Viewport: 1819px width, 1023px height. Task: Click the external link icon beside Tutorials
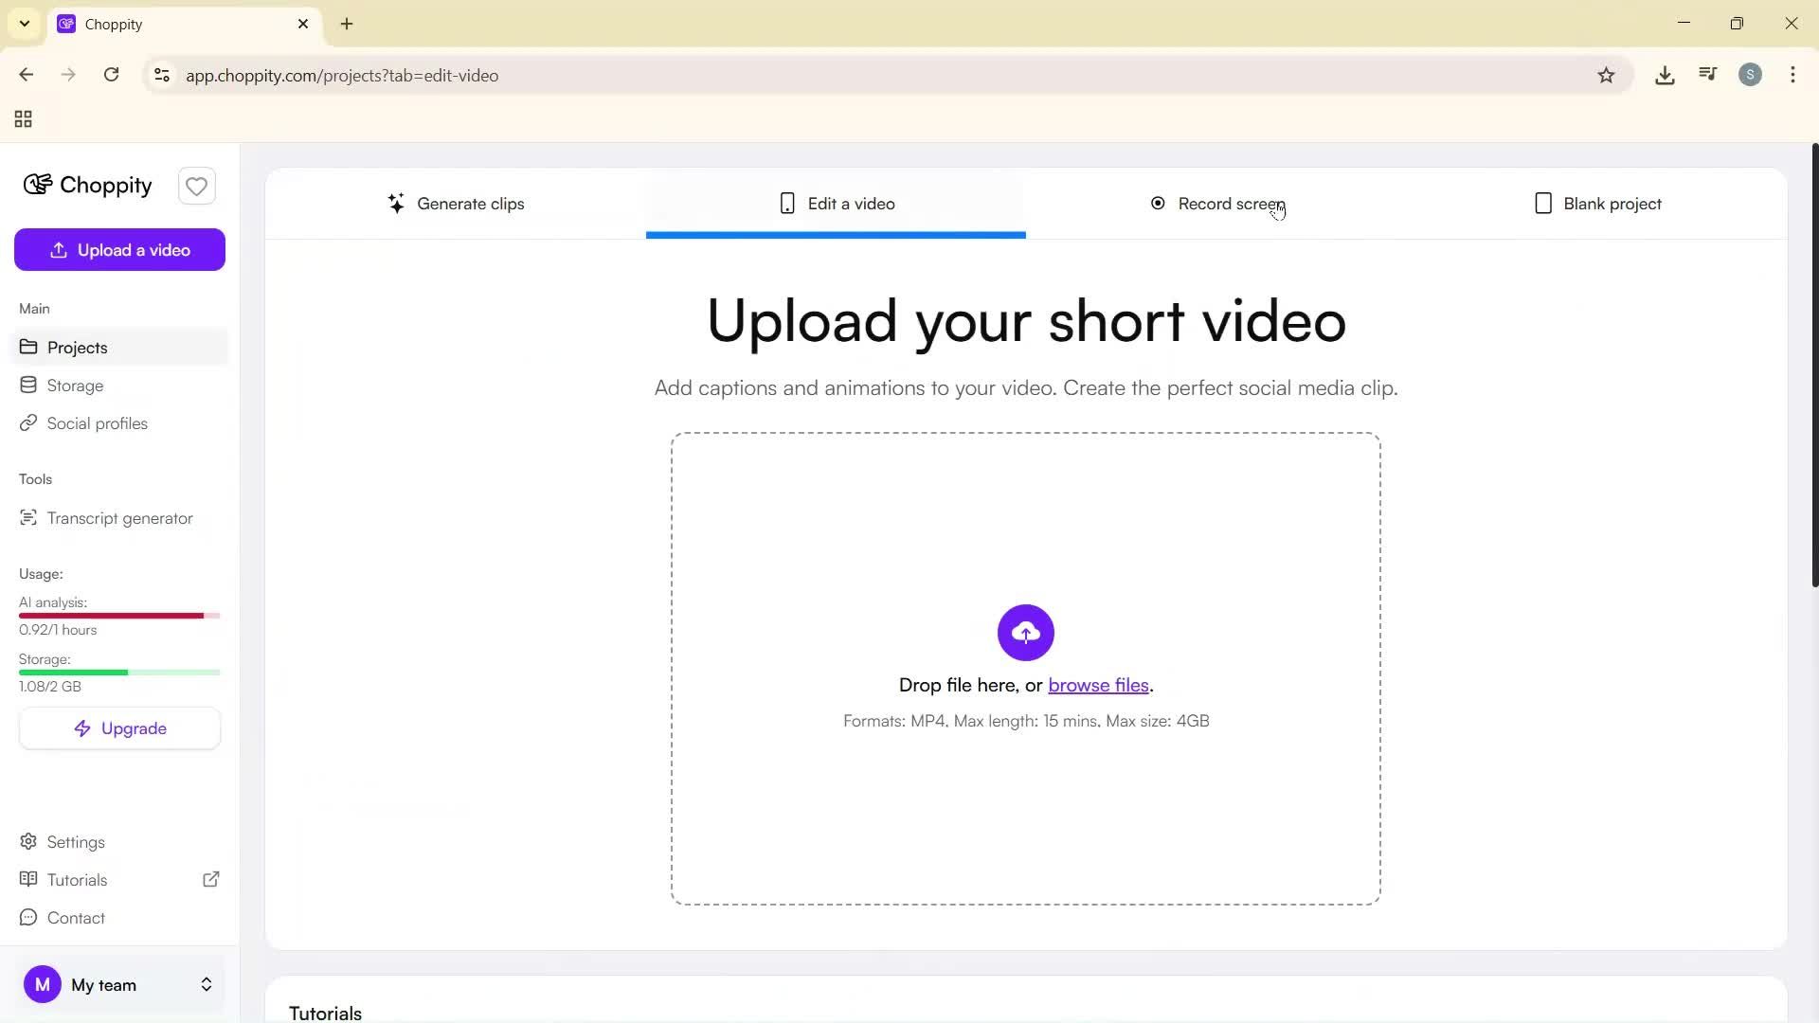pos(210,879)
